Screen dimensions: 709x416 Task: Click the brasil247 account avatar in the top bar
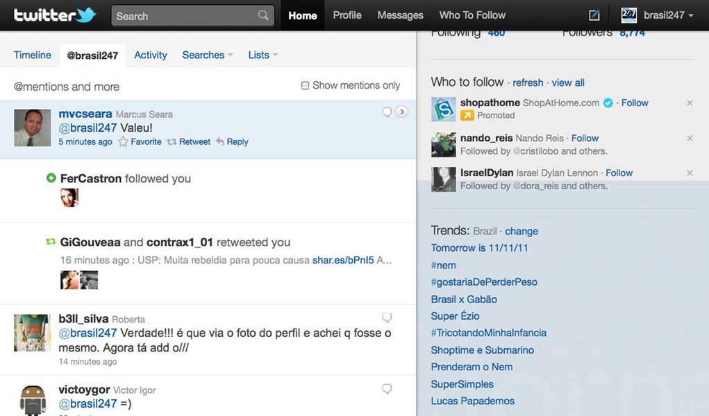[x=629, y=15]
